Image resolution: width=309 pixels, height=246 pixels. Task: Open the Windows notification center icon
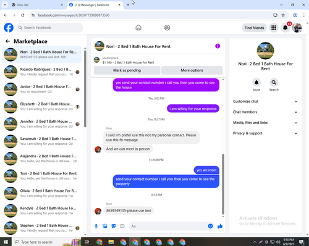[302, 242]
